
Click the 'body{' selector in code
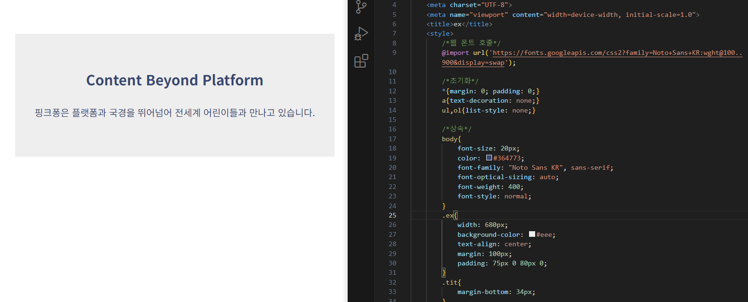451,139
